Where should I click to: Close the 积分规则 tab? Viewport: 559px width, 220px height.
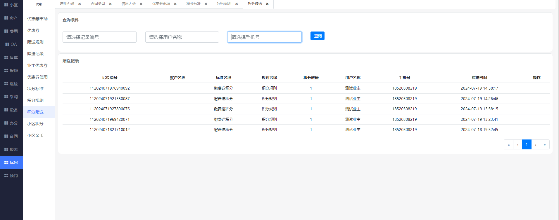[237, 4]
